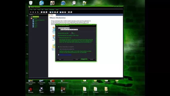Open the Unreal Tournament 3 desktop shortcut
This screenshot has height=96, width=170.
pos(63,82)
